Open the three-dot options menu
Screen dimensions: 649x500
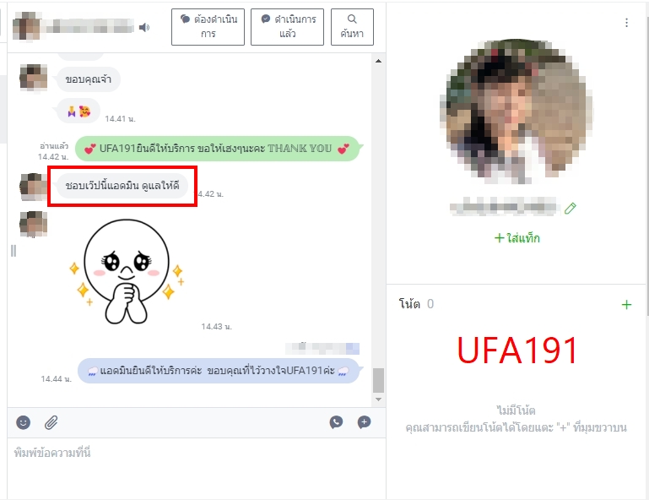627,23
